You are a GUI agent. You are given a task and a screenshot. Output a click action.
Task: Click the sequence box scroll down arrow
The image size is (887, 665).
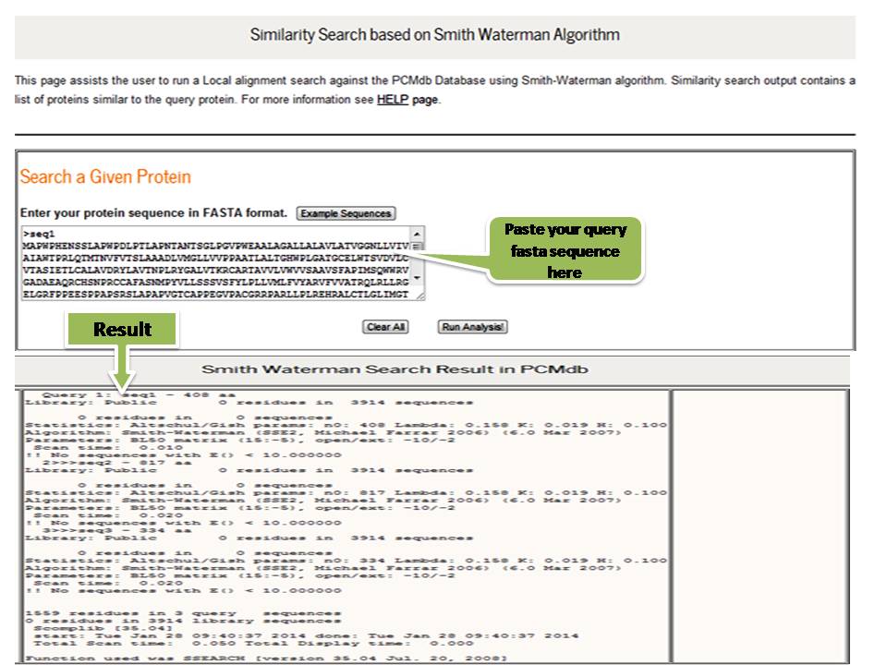click(x=417, y=277)
